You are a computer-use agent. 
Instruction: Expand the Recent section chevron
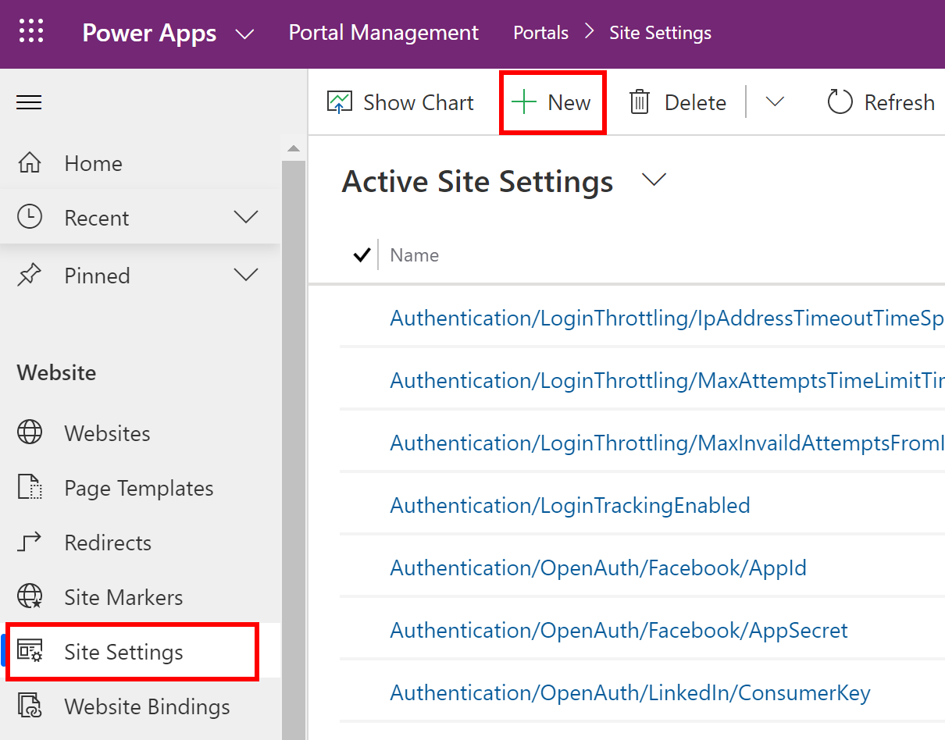pyautogui.click(x=246, y=217)
